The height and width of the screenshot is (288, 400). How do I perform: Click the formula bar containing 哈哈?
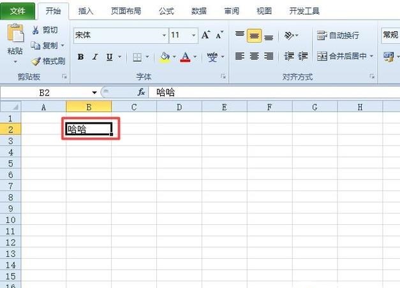[x=274, y=92]
